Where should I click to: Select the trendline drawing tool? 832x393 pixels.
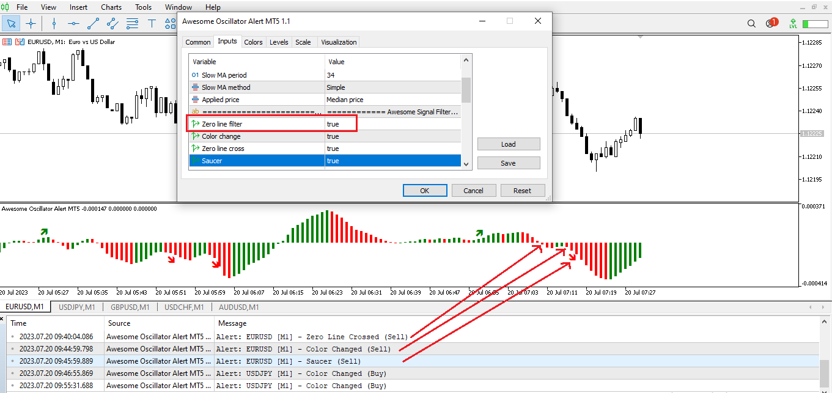pyautogui.click(x=94, y=24)
